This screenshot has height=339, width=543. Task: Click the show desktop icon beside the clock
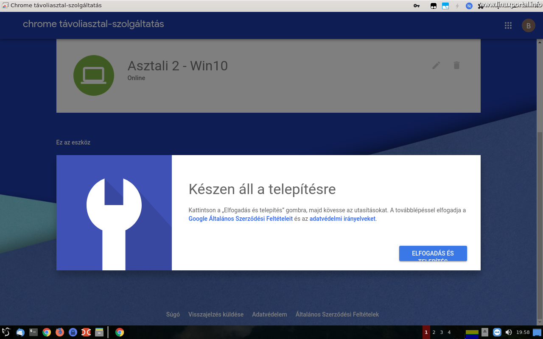tap(537, 332)
